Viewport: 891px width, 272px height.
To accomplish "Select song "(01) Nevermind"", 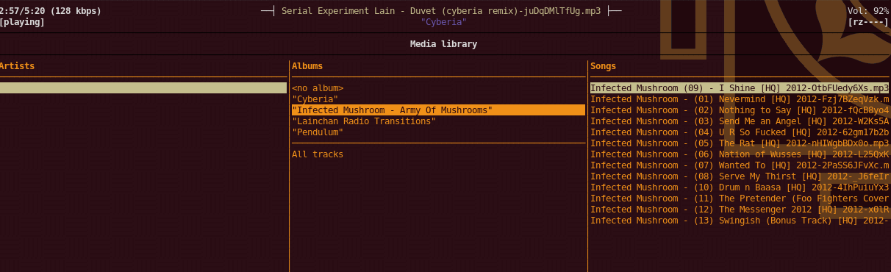I will [x=740, y=99].
